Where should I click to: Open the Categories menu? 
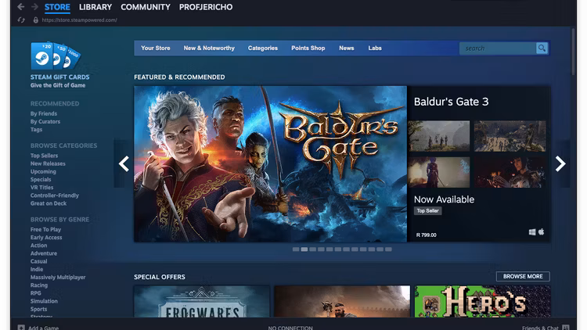[x=263, y=48]
